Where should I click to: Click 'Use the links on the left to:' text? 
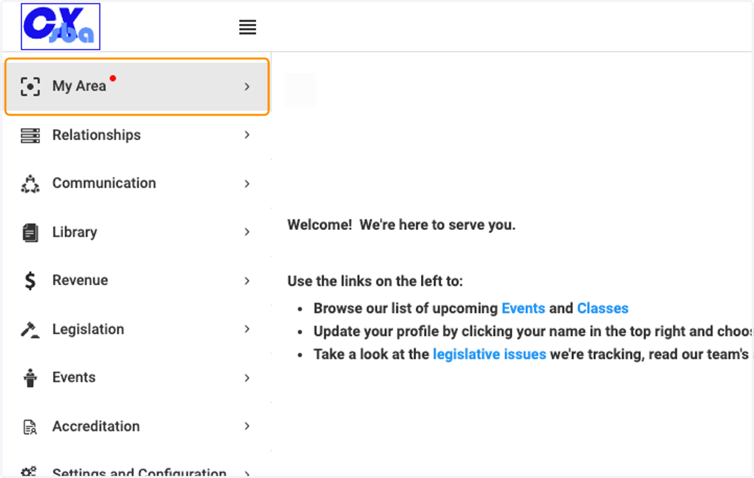click(375, 281)
